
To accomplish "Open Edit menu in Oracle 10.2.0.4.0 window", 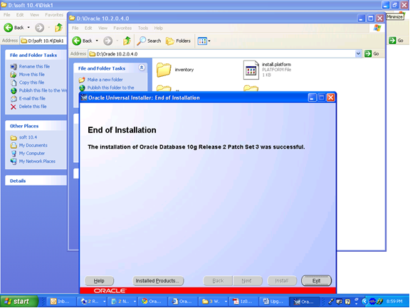I will pos(88,28).
